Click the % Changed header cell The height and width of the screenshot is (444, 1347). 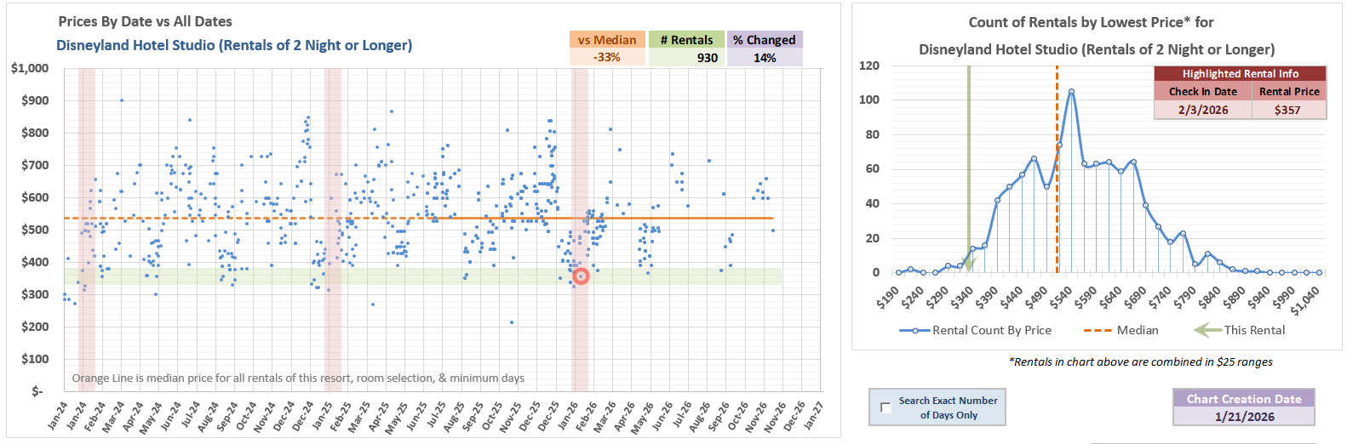point(764,40)
